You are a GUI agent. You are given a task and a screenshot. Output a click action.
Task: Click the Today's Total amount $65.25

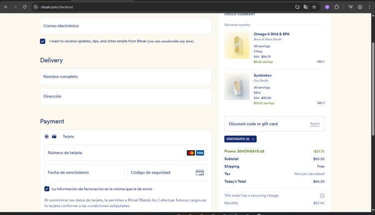(x=319, y=182)
